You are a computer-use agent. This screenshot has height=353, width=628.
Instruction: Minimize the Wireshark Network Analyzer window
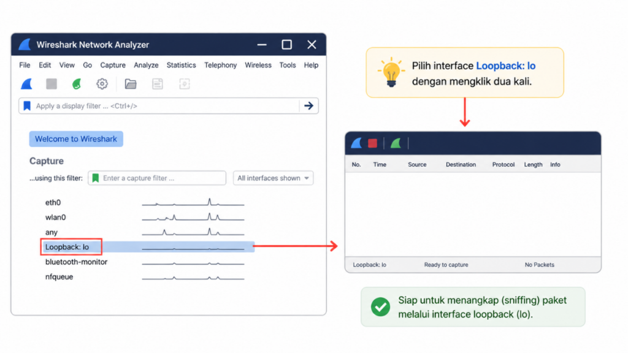pyautogui.click(x=262, y=44)
